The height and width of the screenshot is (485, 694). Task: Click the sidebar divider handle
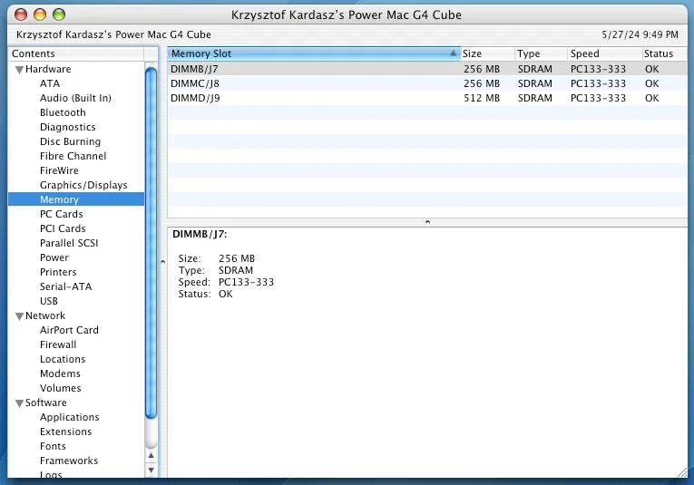pyautogui.click(x=162, y=262)
